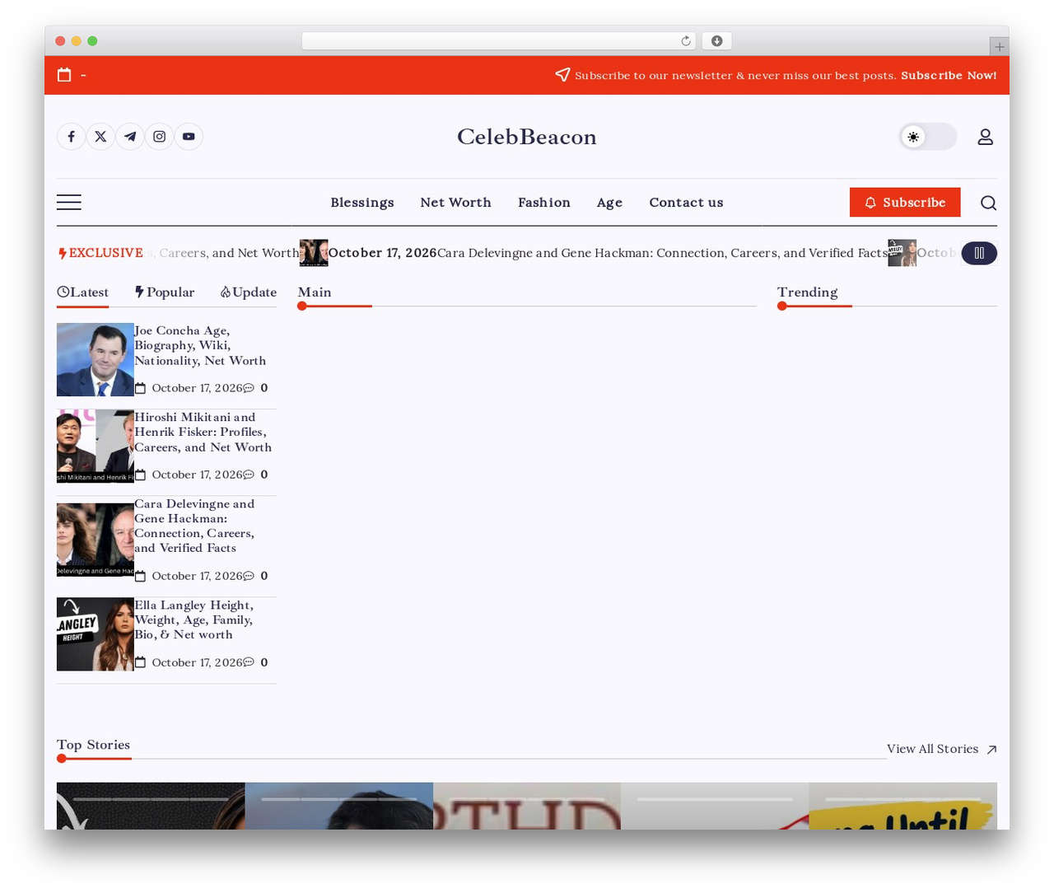Image resolution: width=1054 pixels, height=893 pixels.
Task: Click the Joe Concha thumbnail image
Action: [x=96, y=360]
